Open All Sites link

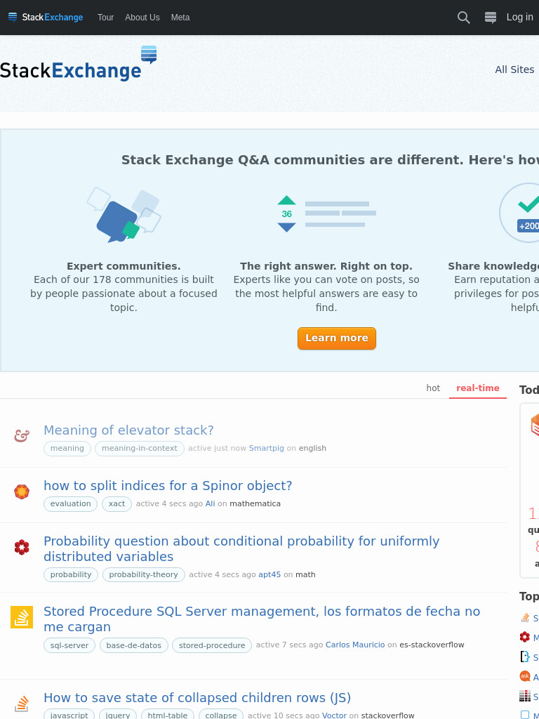pos(514,70)
